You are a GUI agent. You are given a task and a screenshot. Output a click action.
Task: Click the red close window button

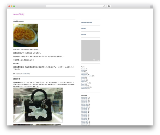(9, 6)
